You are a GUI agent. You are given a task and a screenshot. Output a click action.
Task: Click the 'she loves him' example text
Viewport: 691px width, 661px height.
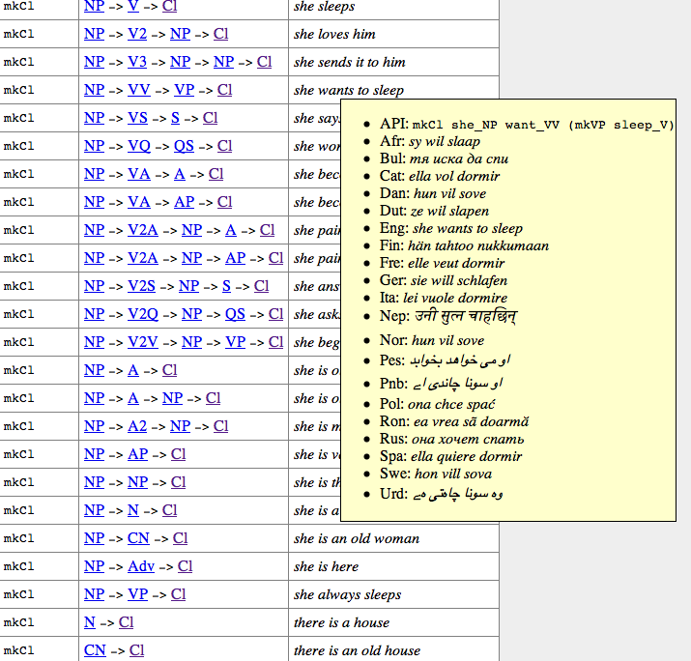pos(334,34)
